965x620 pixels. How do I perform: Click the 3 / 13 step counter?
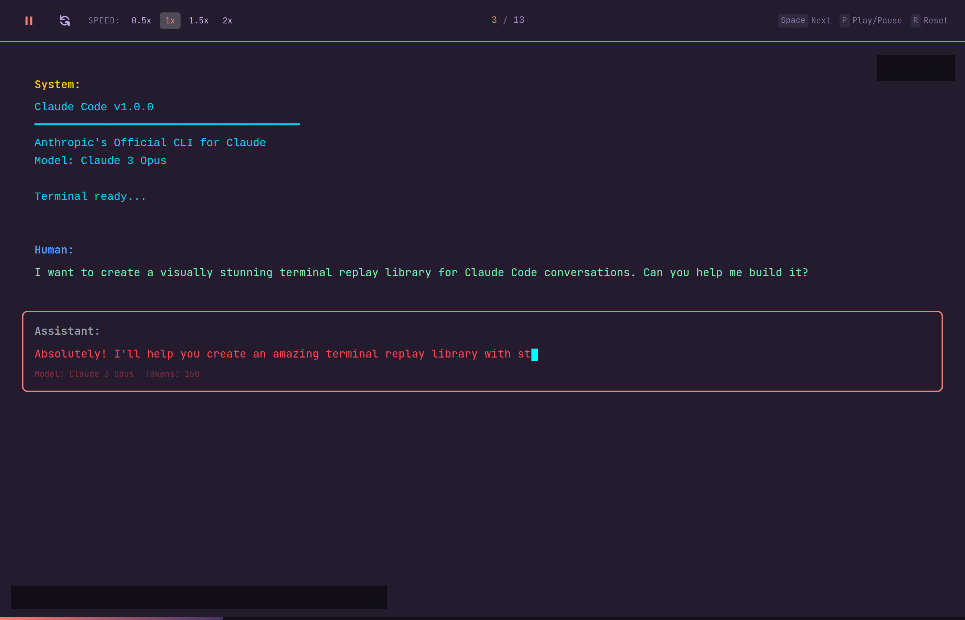pyautogui.click(x=508, y=20)
